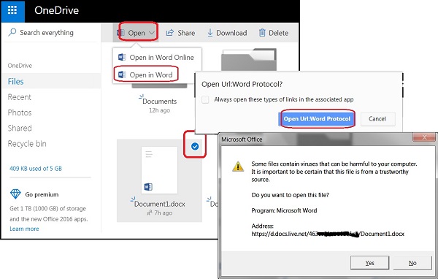Click the Learn more link
The width and height of the screenshot is (438, 279).
(x=24, y=229)
